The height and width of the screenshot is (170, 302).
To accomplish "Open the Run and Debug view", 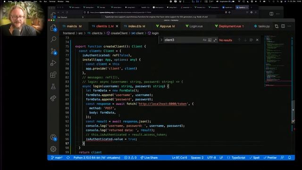I will tap(53, 63).
